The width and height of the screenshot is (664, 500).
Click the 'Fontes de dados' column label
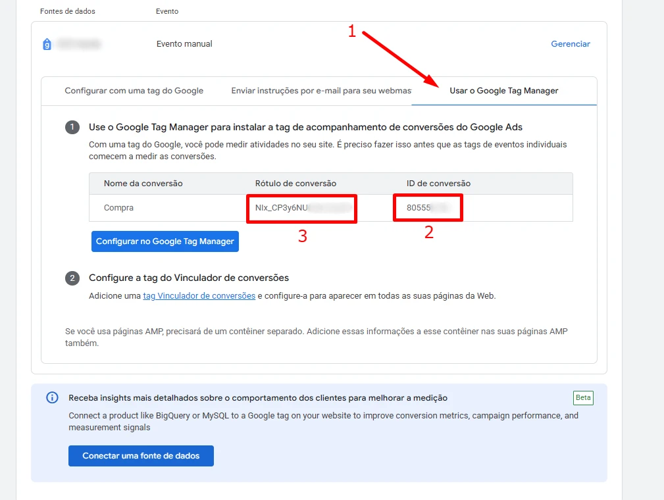click(x=67, y=11)
